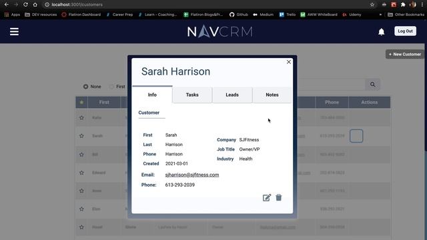The width and height of the screenshot is (427, 240).
Task: Open the Medium bookmark
Action: (x=263, y=15)
